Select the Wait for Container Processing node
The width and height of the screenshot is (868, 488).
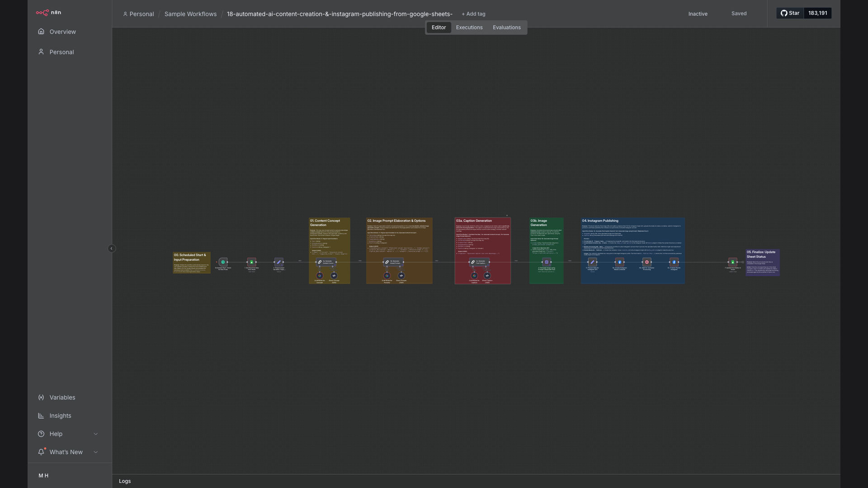tap(647, 262)
